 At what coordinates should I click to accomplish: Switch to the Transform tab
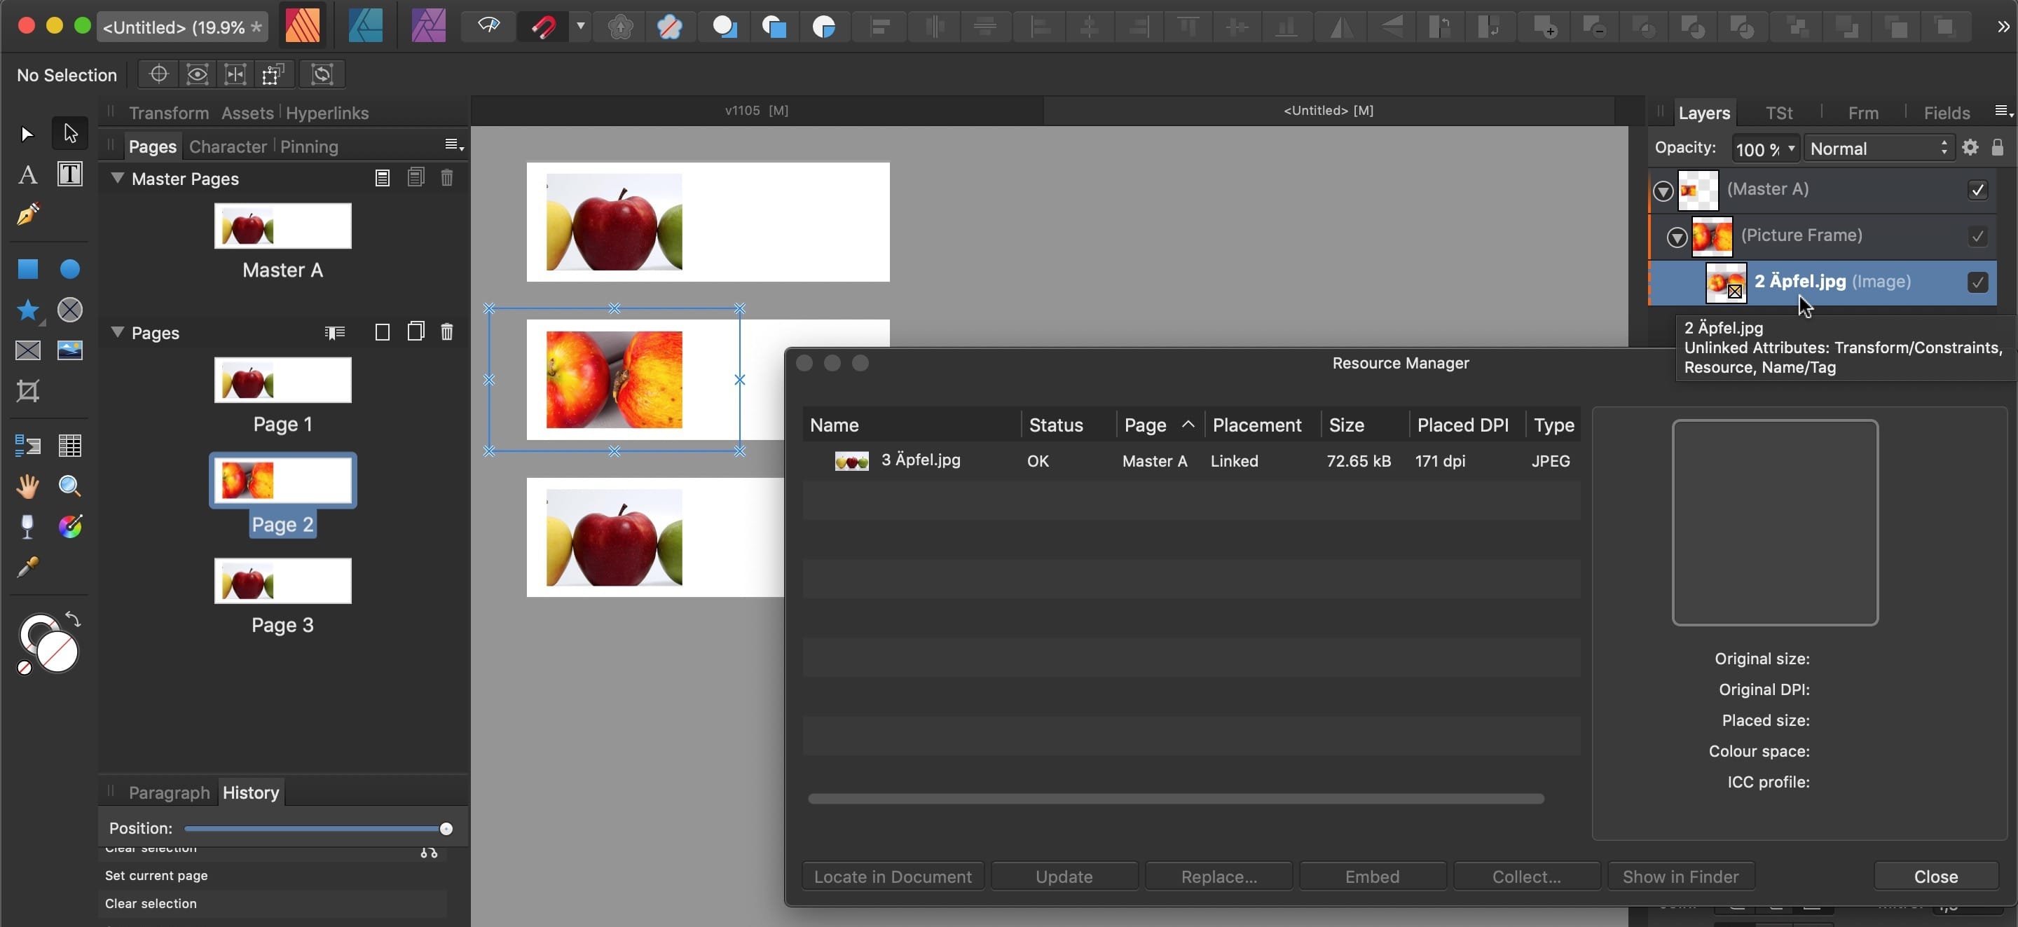(x=168, y=113)
